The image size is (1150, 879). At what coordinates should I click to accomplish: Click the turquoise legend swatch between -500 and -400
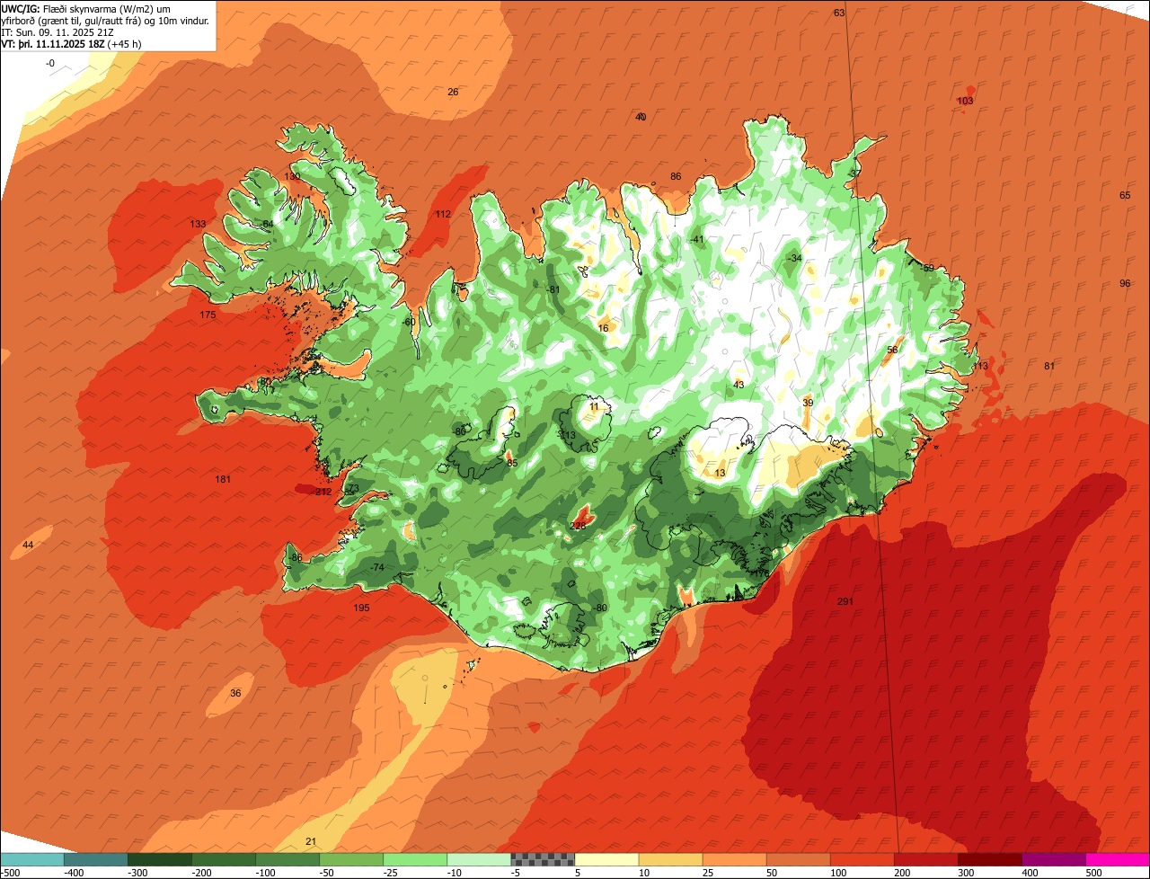pos(31,859)
